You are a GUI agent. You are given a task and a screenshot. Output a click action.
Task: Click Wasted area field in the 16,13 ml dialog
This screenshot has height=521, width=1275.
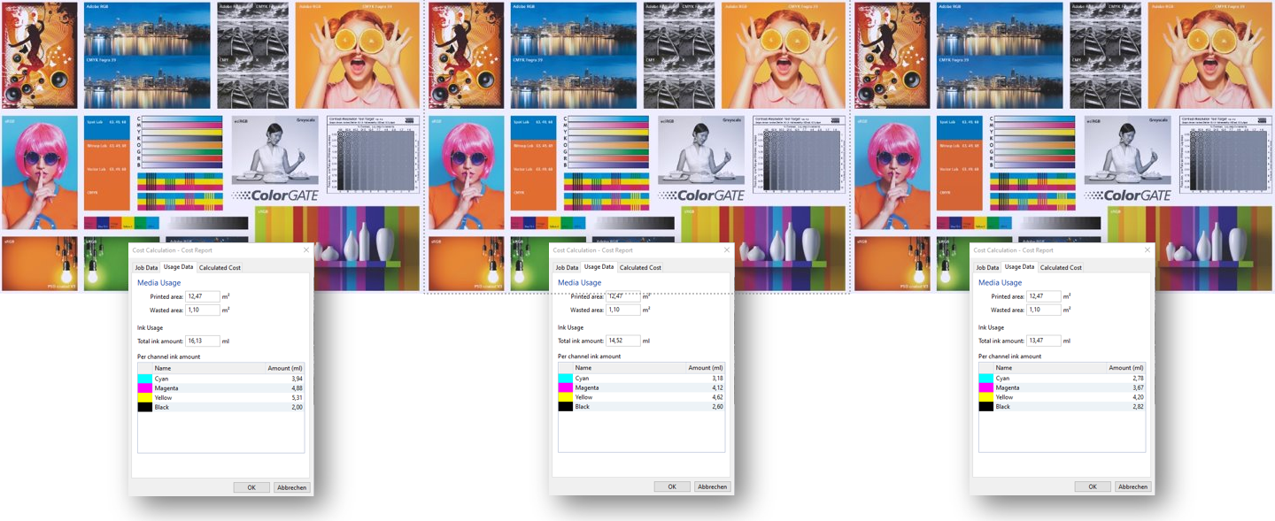(202, 310)
